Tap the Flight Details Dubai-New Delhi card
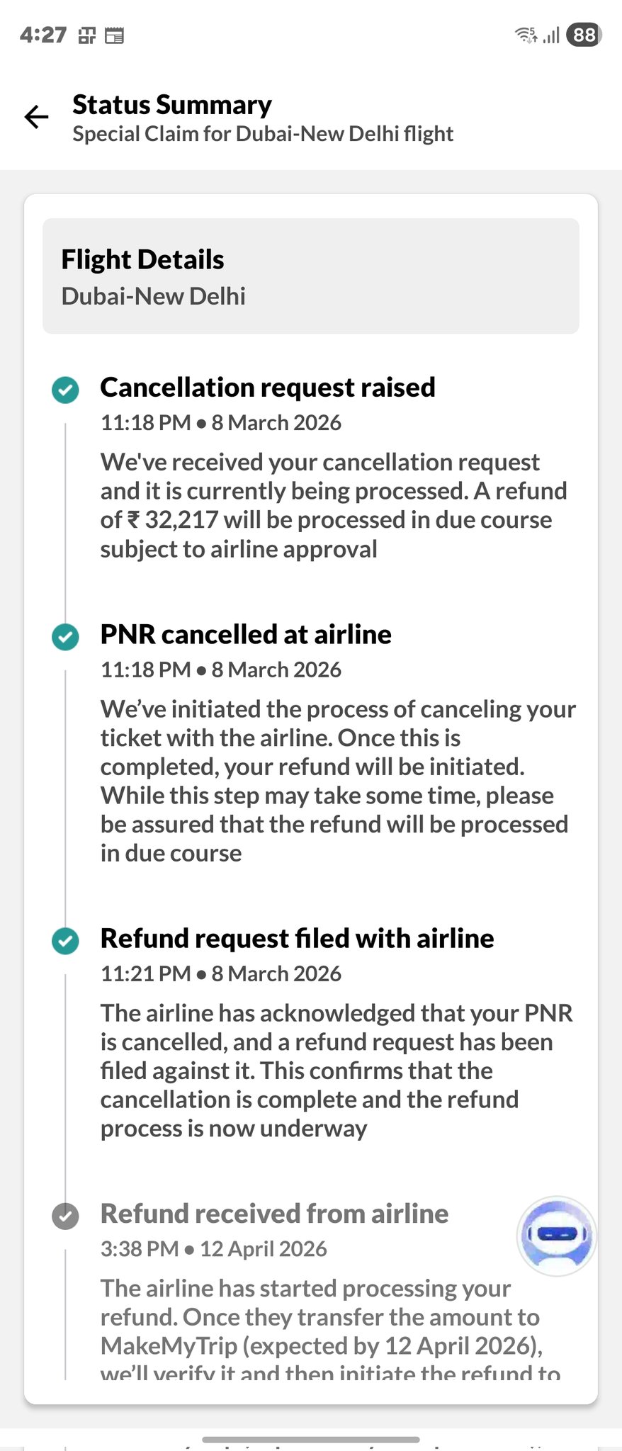The height and width of the screenshot is (1451, 622). [x=311, y=276]
